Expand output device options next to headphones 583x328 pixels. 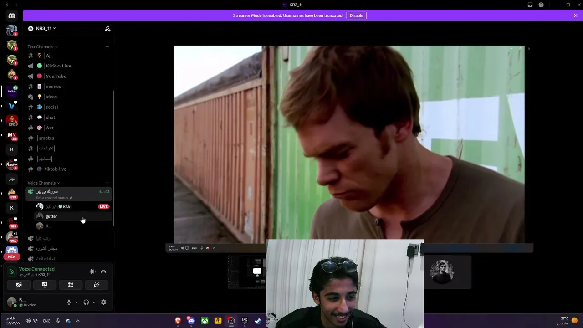(94, 302)
